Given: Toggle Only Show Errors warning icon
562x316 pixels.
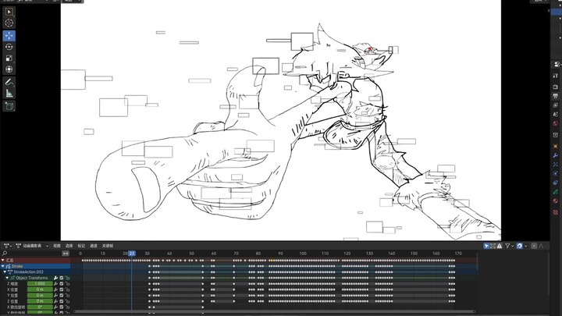Looking at the screenshot, I should (500, 246).
